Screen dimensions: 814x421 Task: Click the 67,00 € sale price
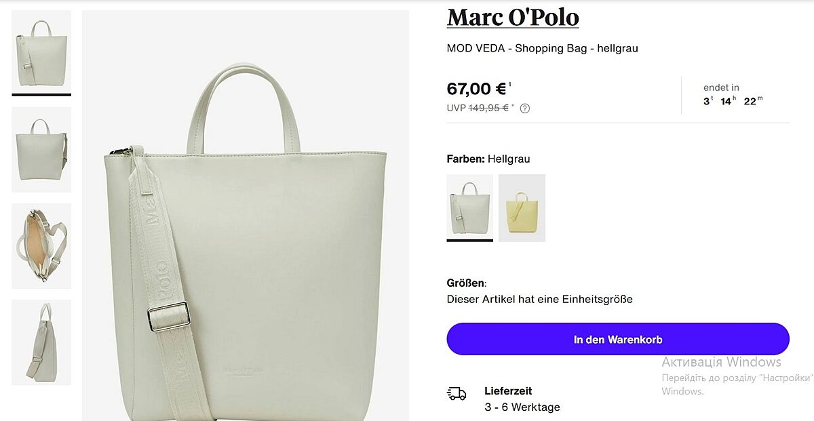(477, 89)
